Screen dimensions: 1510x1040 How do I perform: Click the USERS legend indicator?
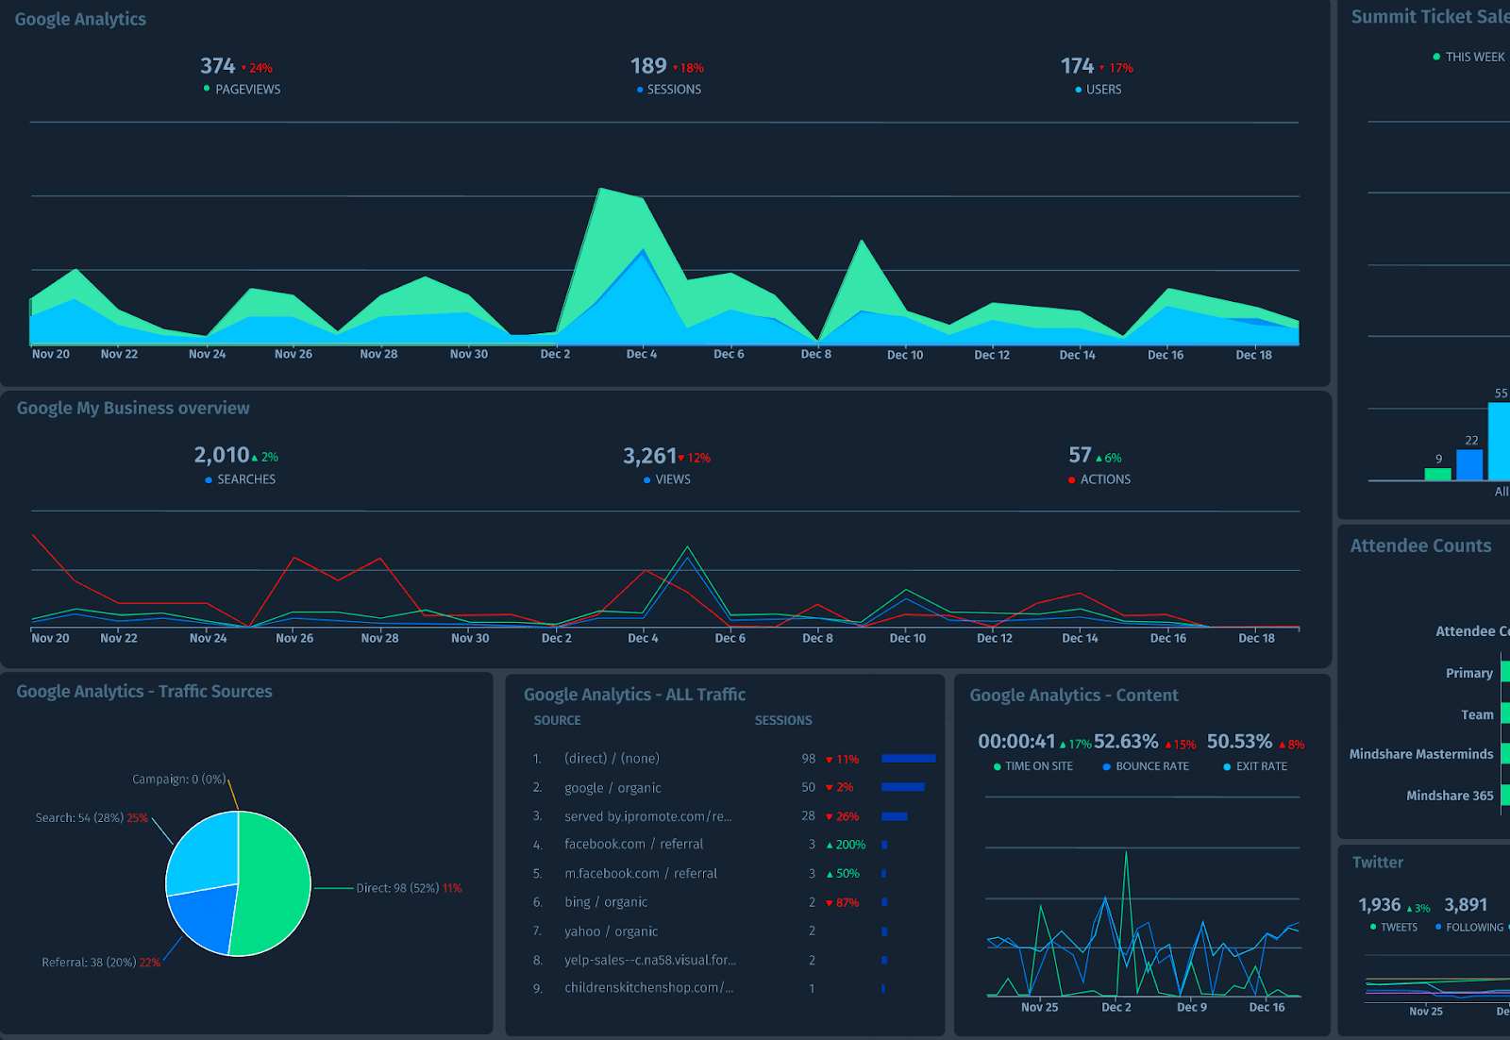point(1079,90)
